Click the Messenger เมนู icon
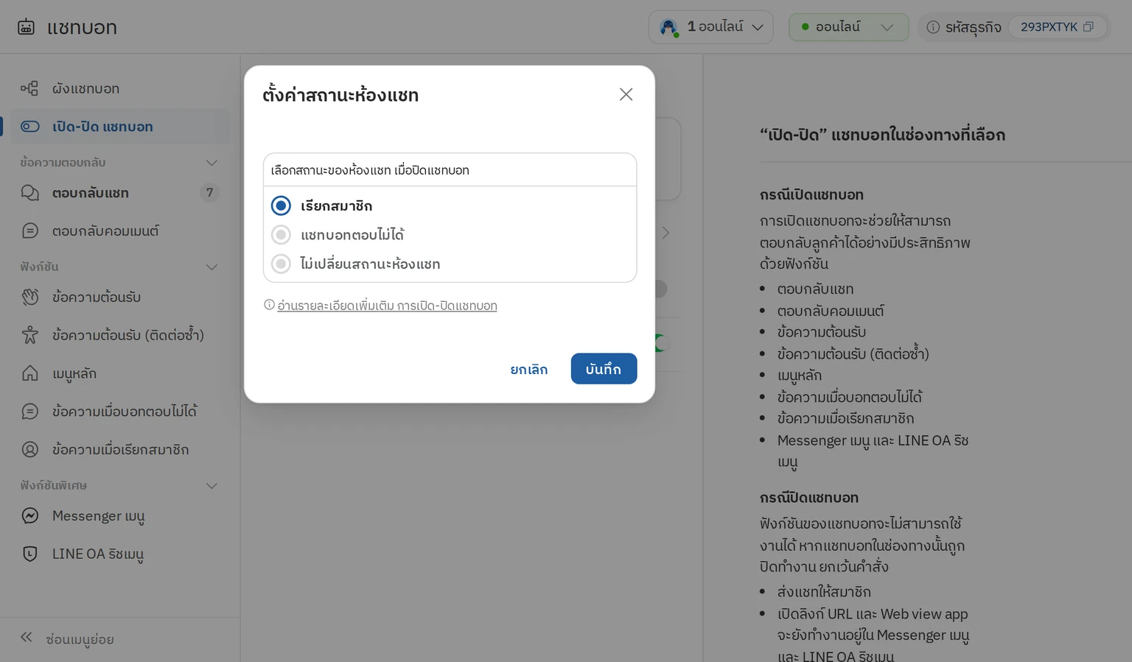The height and width of the screenshot is (662, 1132). pos(29,515)
